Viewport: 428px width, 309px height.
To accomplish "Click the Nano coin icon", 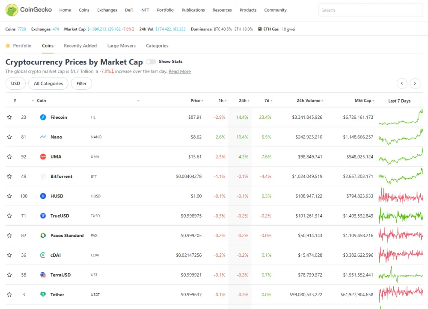I will click(x=43, y=137).
